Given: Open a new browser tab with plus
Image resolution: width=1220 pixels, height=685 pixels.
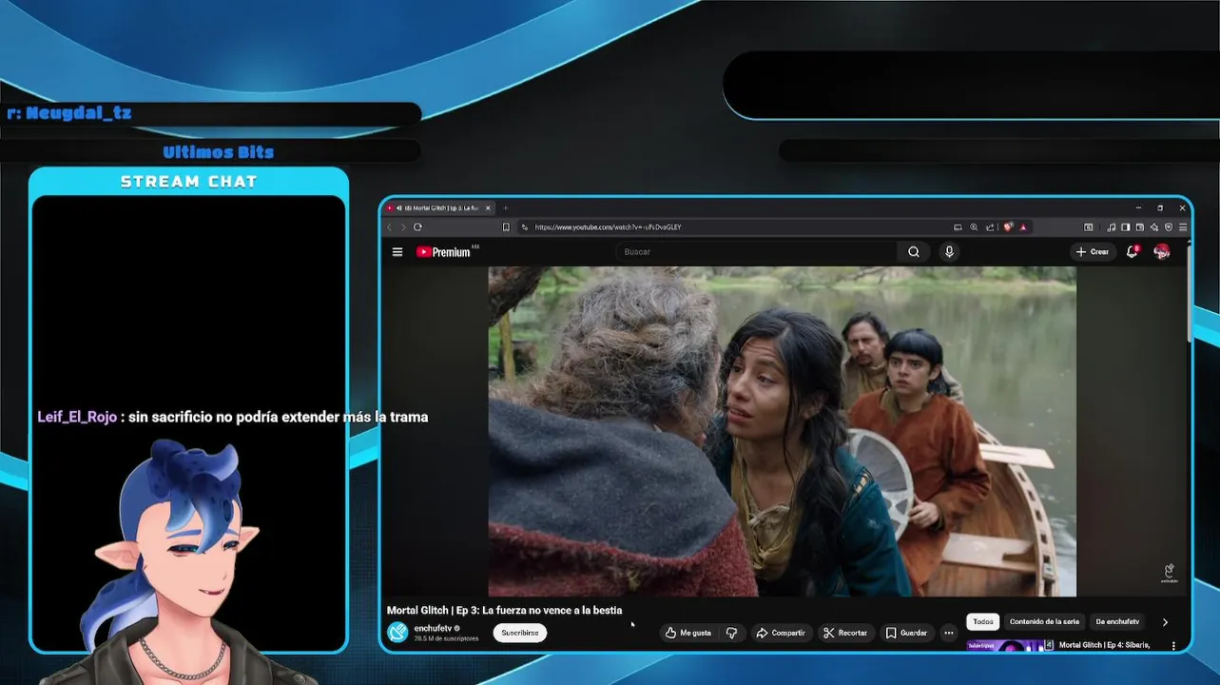Looking at the screenshot, I should pos(506,207).
